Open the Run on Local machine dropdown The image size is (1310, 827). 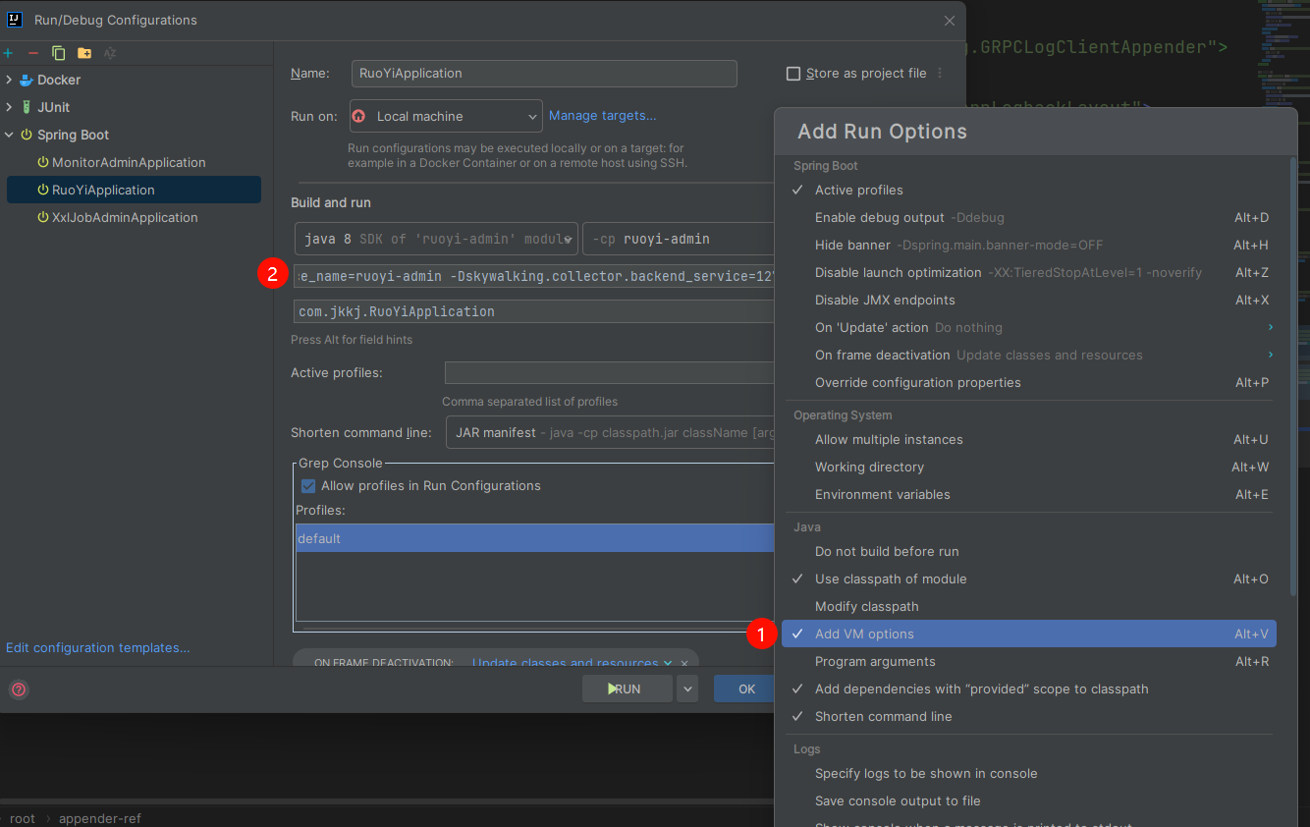point(445,116)
